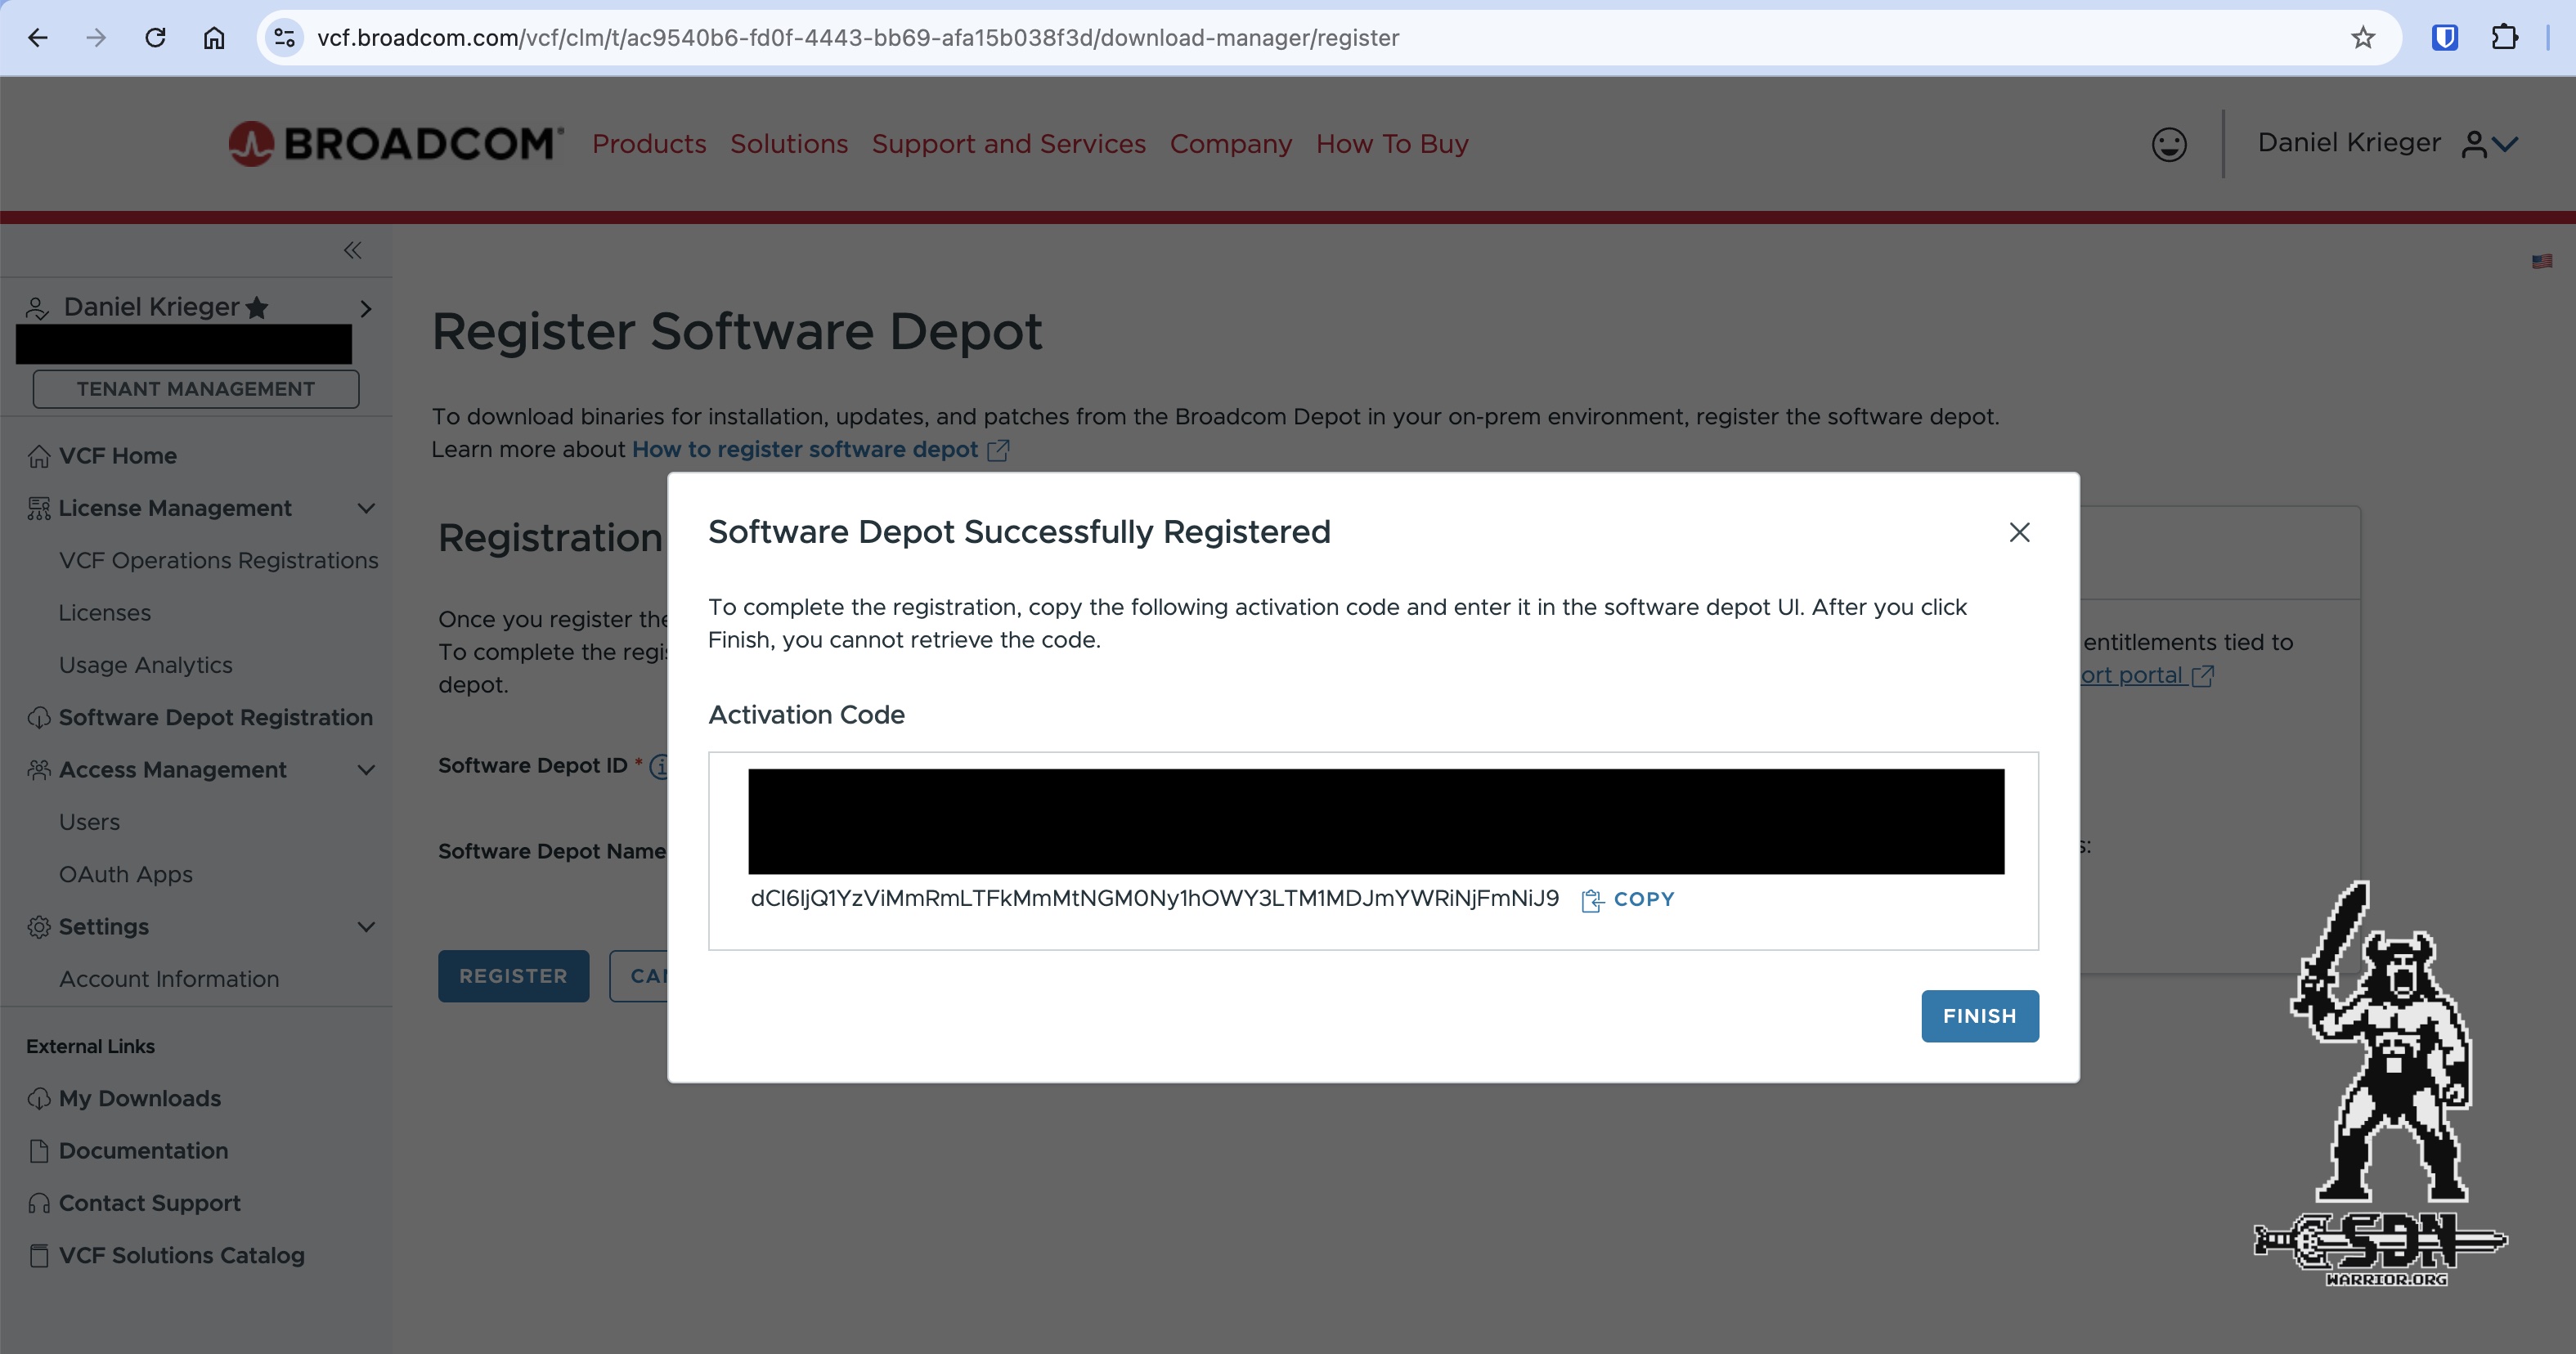The height and width of the screenshot is (1354, 2576).
Task: Open Users page
Action: (x=89, y=822)
